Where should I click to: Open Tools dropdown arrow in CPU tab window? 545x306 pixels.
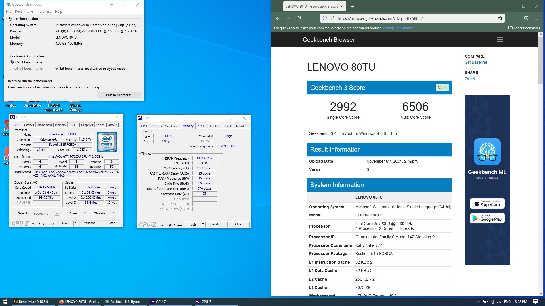pyautogui.click(x=76, y=223)
